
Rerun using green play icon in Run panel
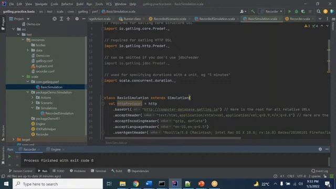pyautogui.click(x=9, y=156)
